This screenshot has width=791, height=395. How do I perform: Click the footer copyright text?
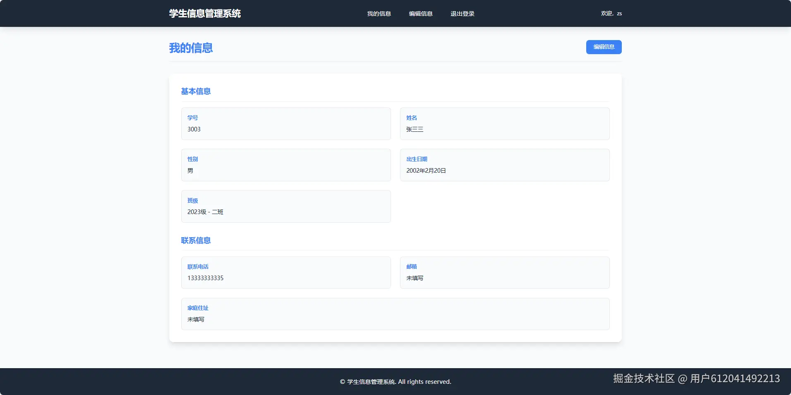click(x=395, y=381)
